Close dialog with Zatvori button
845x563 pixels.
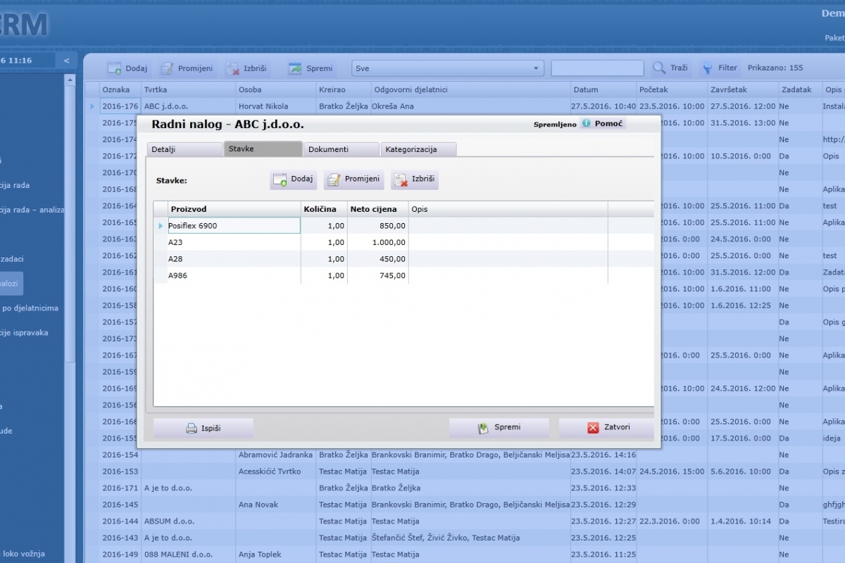[608, 427]
